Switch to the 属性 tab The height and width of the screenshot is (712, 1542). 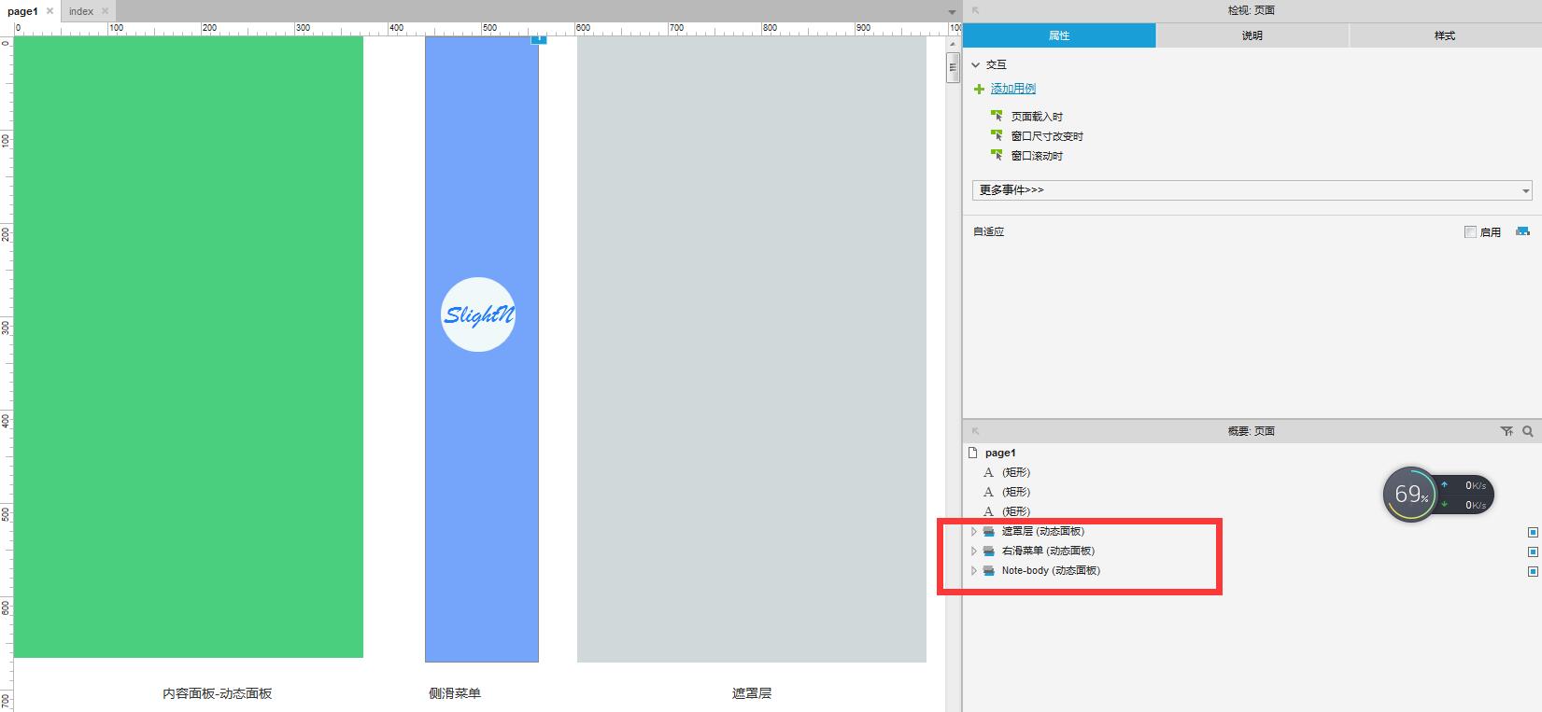[x=1059, y=35]
